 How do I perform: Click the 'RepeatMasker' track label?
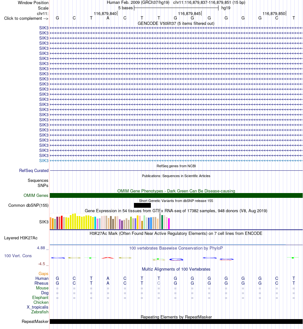[35, 322]
